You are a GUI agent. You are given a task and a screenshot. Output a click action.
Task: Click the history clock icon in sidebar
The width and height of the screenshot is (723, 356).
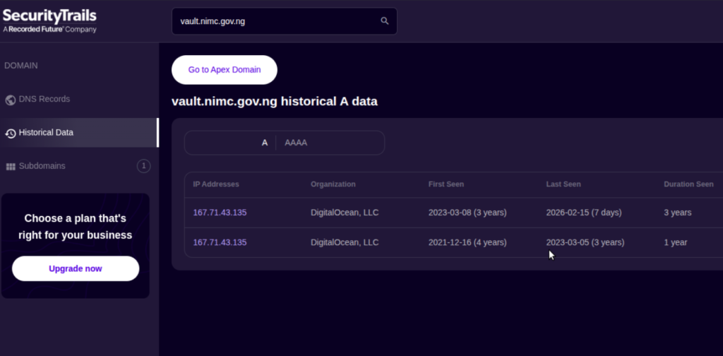tap(11, 133)
